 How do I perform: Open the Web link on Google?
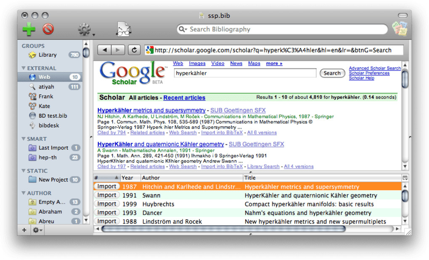[178, 63]
